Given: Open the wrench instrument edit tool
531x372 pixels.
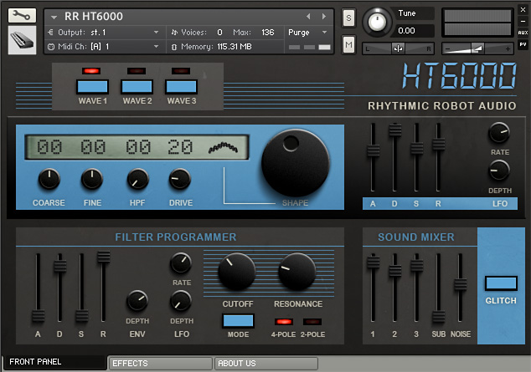Looking at the screenshot, I should [22, 16].
